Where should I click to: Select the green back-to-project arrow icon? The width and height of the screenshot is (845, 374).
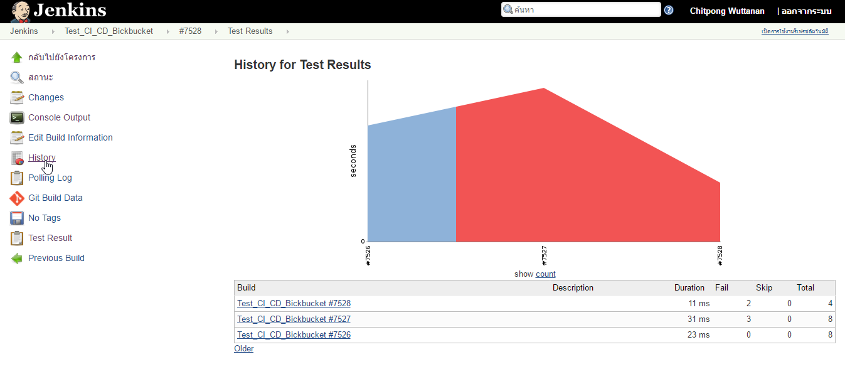point(16,57)
